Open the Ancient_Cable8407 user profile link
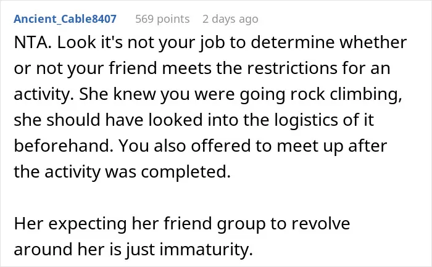The image size is (432, 267). click(x=65, y=18)
